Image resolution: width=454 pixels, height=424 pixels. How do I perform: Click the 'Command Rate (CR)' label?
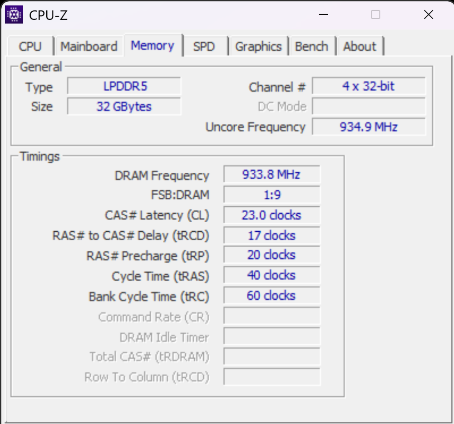click(154, 317)
